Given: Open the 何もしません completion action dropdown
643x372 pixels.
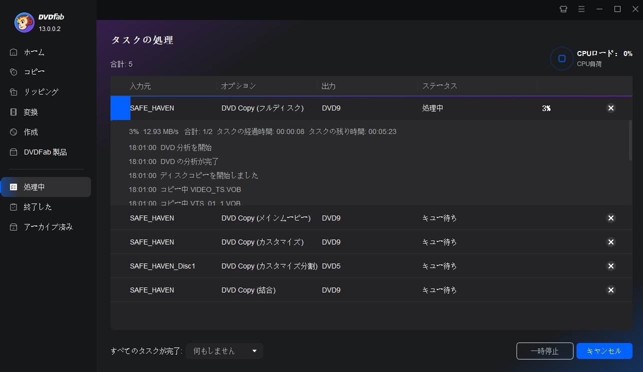Looking at the screenshot, I should pos(224,351).
